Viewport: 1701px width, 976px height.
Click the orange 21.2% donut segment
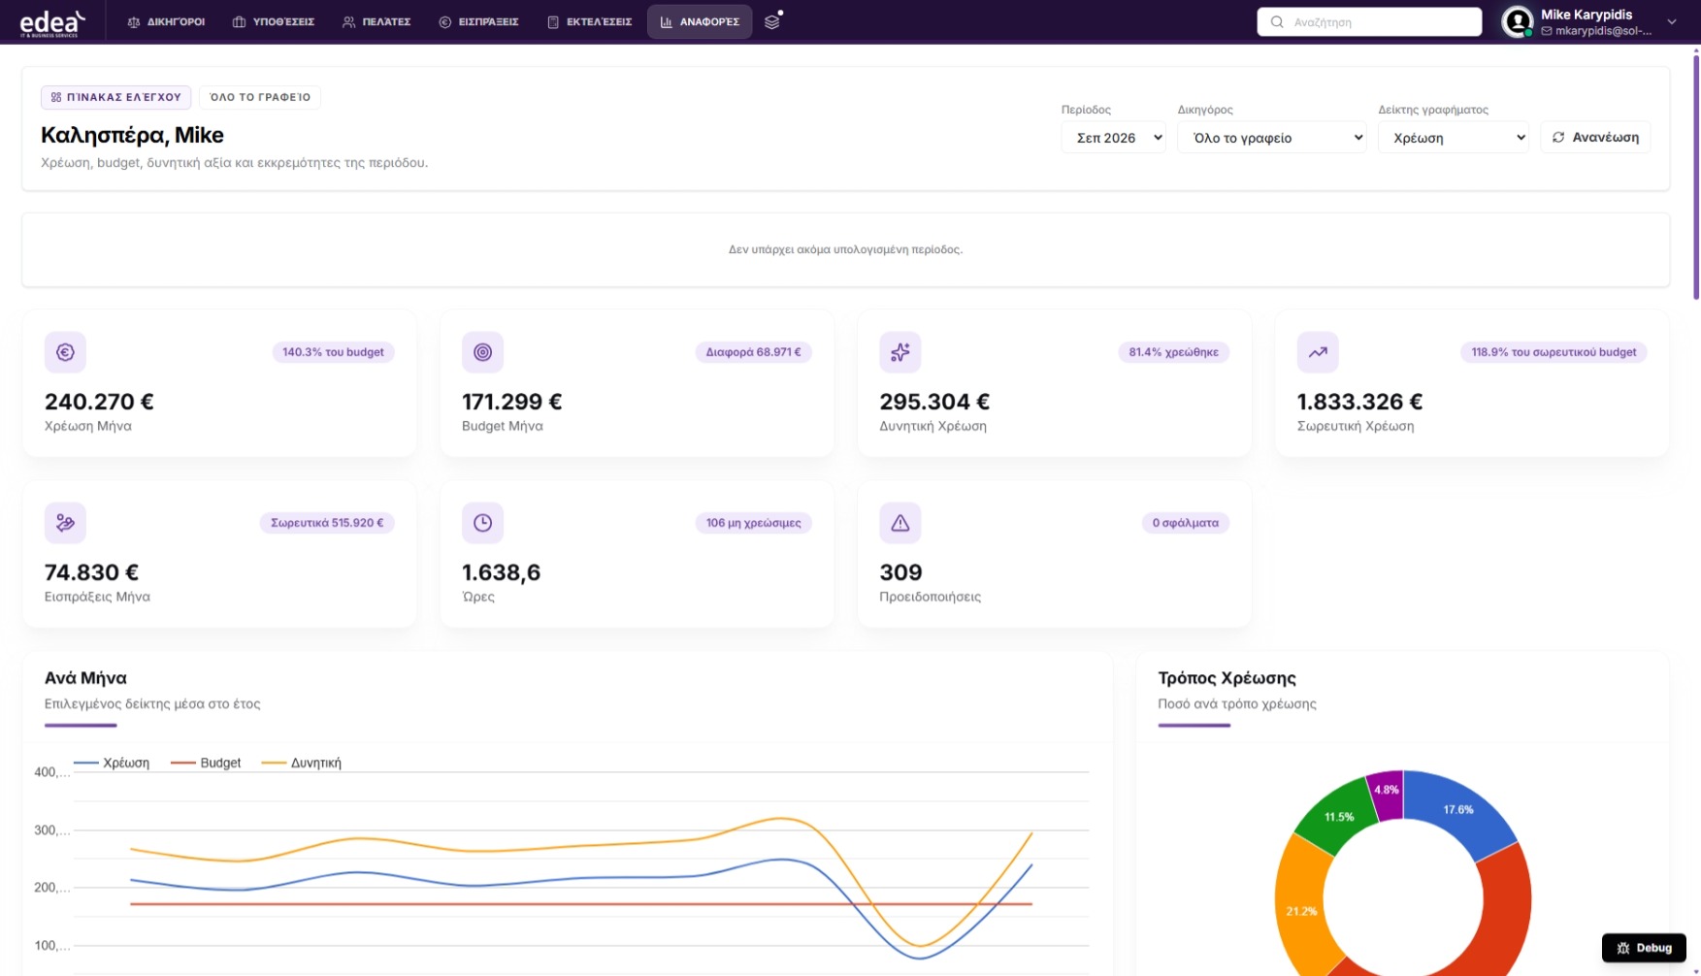point(1299,910)
